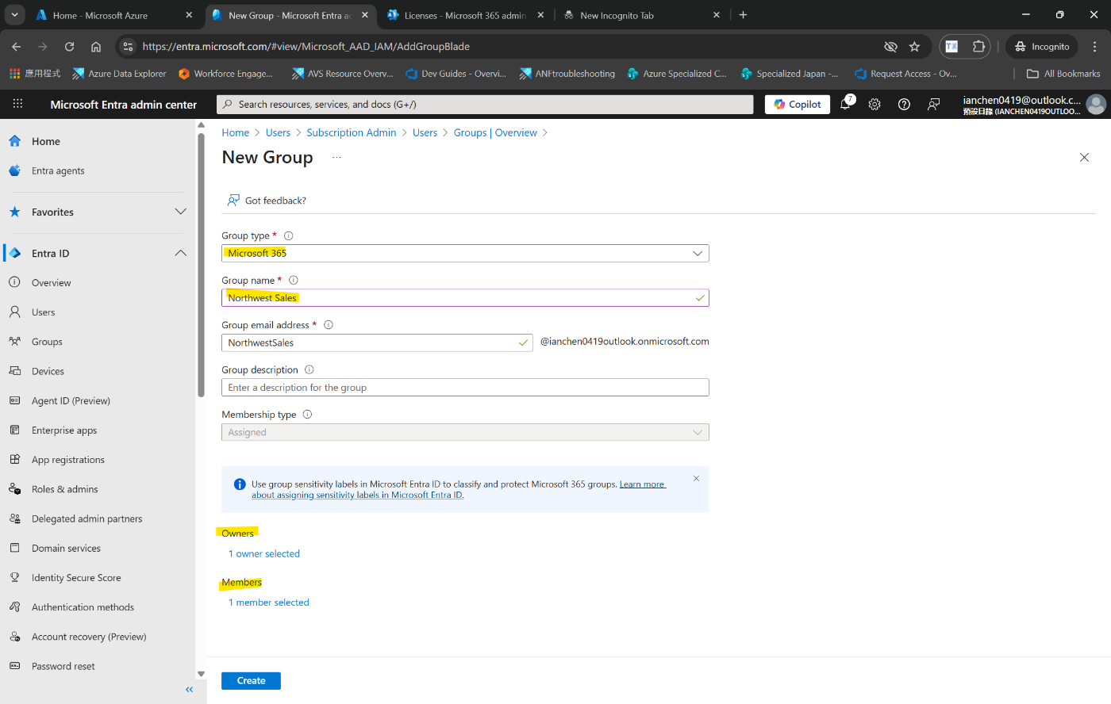Open the Chrome three-dot menu
The width and height of the screenshot is (1111, 704).
click(x=1094, y=47)
